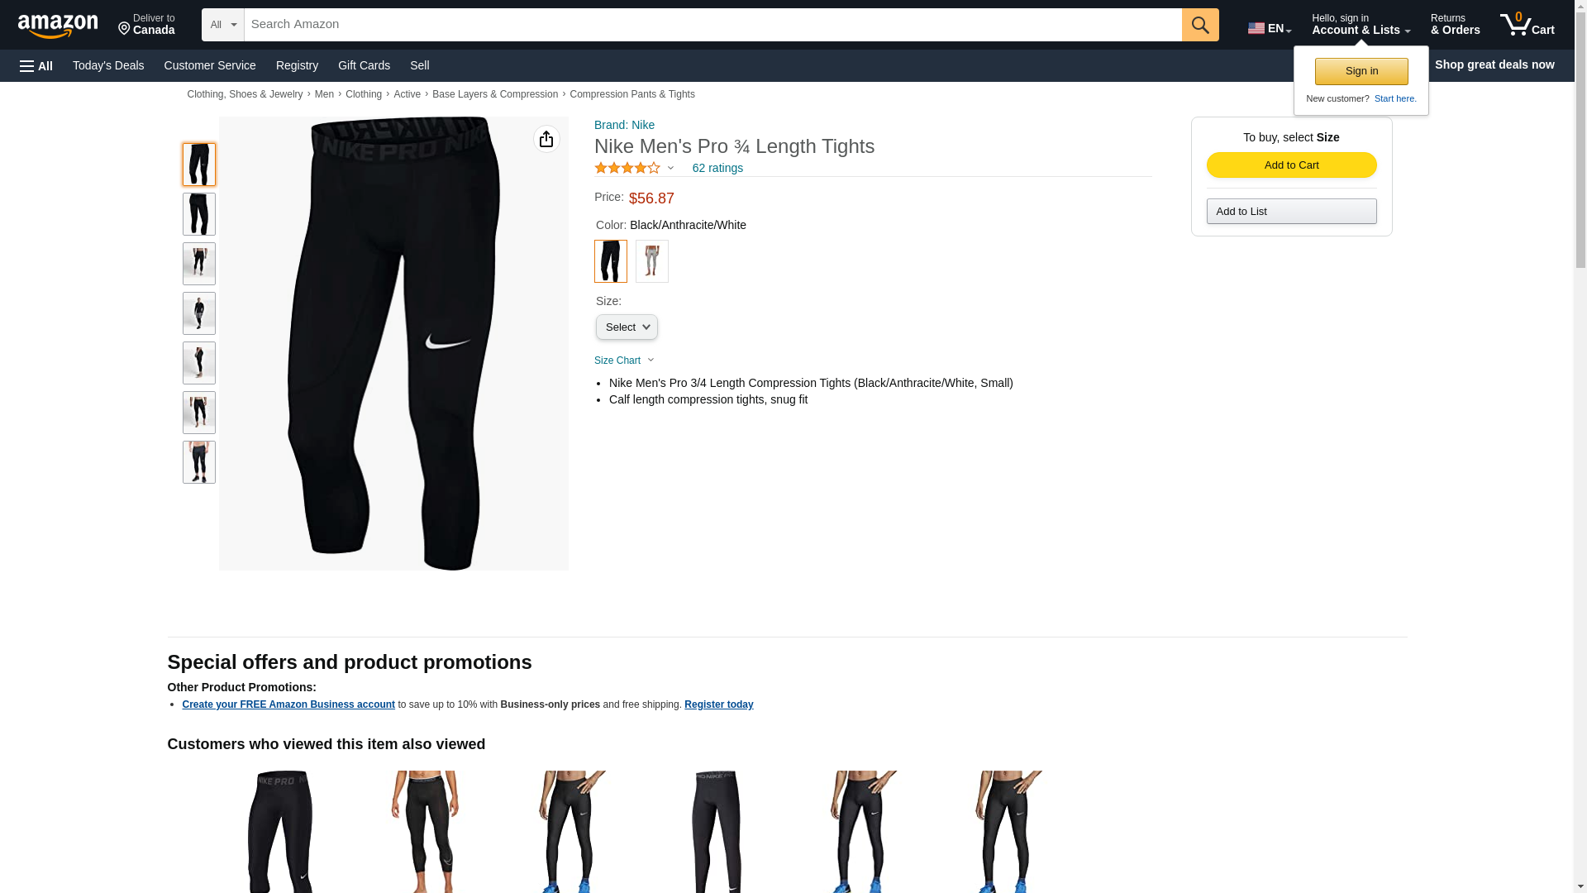Open the search category All dropdown

(x=223, y=25)
